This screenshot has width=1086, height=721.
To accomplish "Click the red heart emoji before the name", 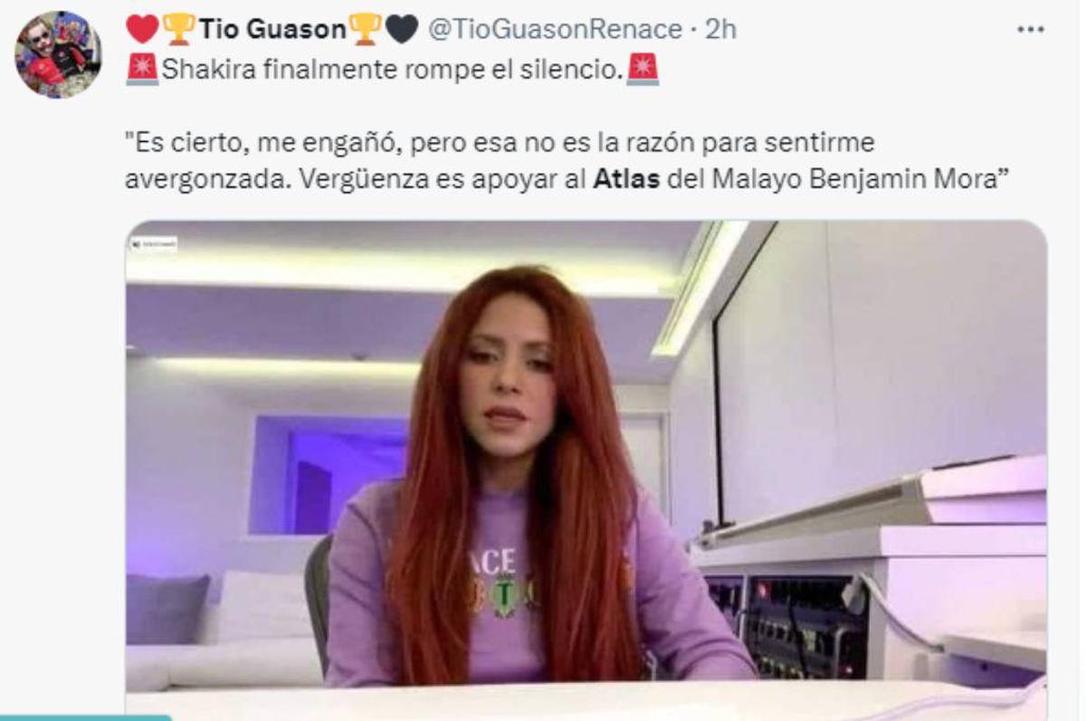I will click(x=142, y=30).
